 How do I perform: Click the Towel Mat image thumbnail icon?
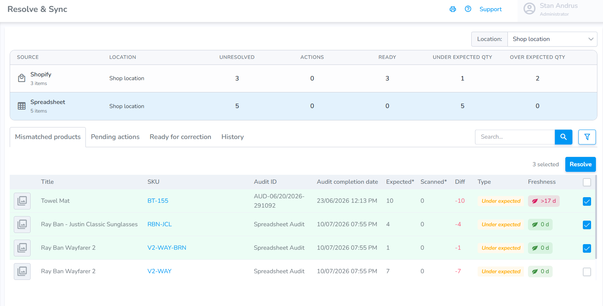pyautogui.click(x=22, y=201)
